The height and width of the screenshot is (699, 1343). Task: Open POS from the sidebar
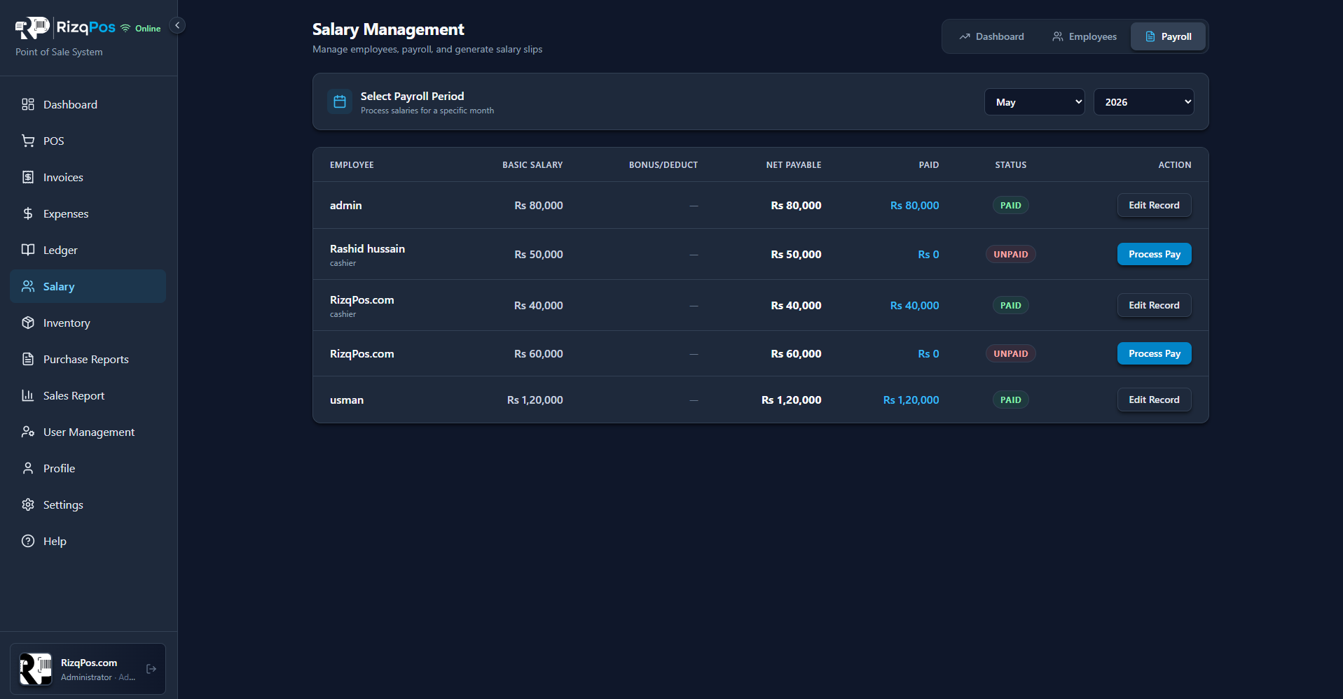pyautogui.click(x=88, y=141)
